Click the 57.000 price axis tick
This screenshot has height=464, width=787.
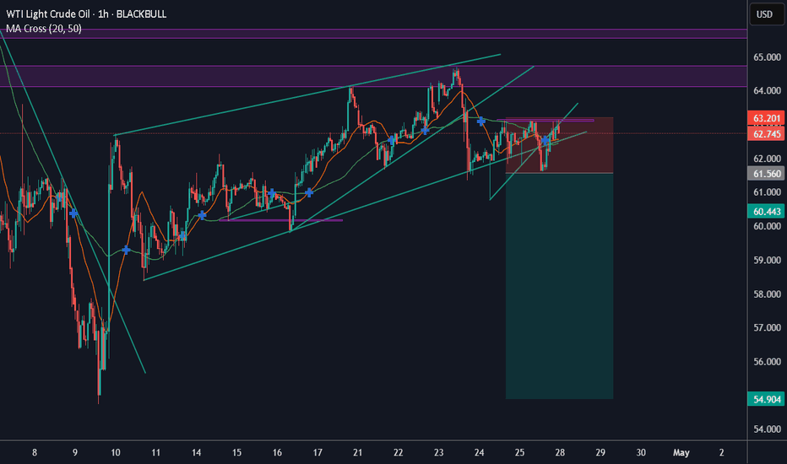coord(767,327)
